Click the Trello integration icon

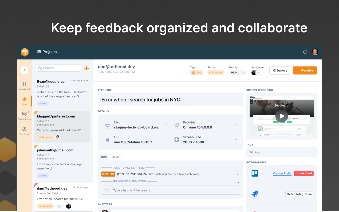point(255,174)
